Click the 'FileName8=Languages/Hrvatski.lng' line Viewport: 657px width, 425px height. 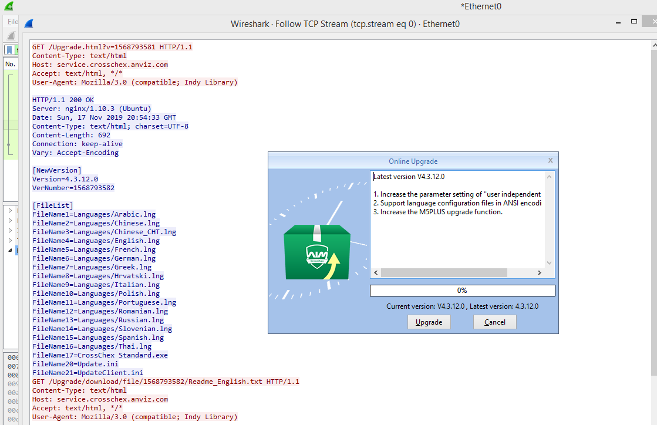[98, 275]
